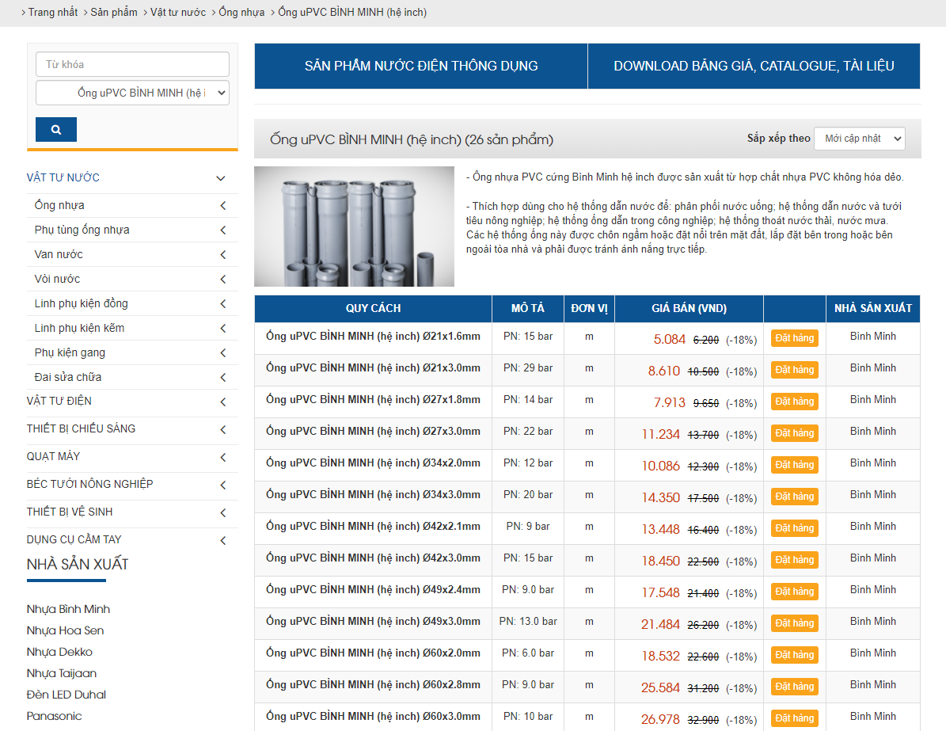Open product Ống uPVC BÌNH MINH Ø49x3.0mm
The height and width of the screenshot is (731, 946).
pyautogui.click(x=373, y=621)
